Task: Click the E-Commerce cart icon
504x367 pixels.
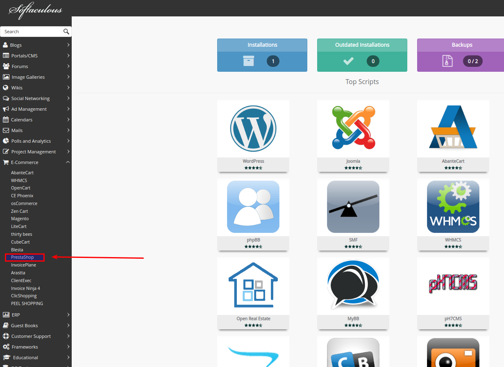Action: pos(6,162)
